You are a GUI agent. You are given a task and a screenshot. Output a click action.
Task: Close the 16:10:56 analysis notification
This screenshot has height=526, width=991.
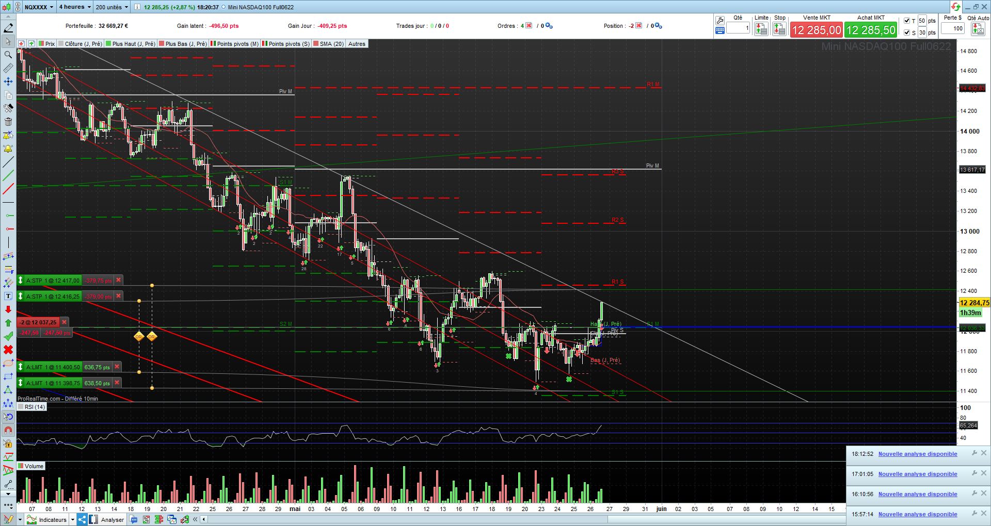pos(984,494)
